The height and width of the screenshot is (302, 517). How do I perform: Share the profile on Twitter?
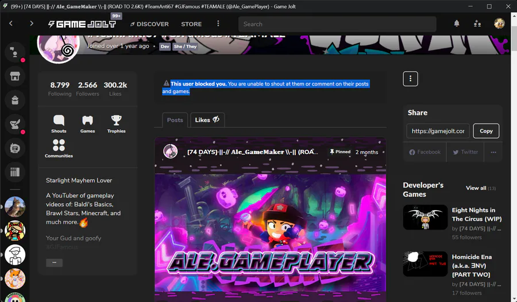coord(465,152)
